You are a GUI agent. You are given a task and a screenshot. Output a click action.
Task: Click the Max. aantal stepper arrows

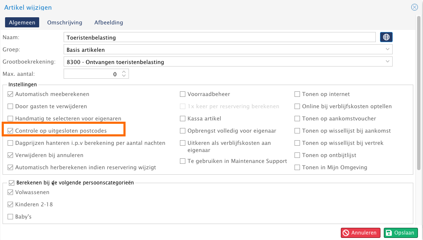124,74
